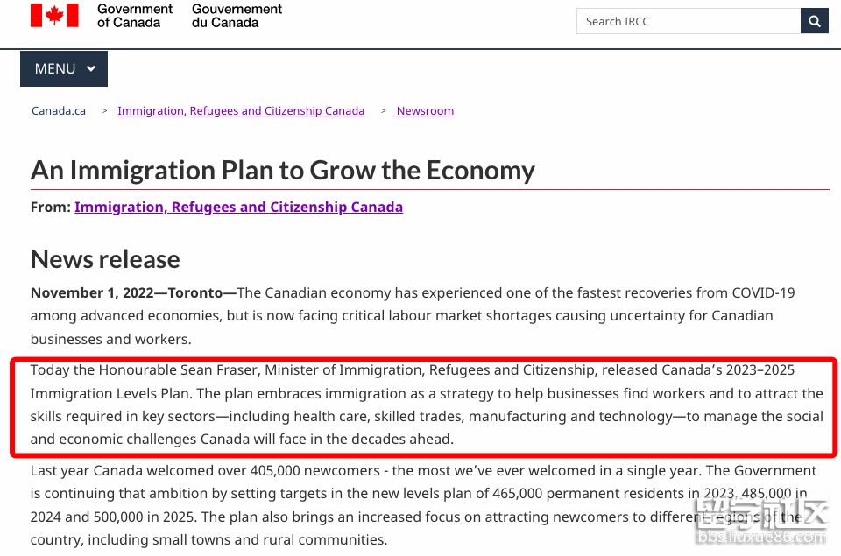This screenshot has width=841, height=556.
Task: Follow the bold From: department link
Action: [238, 208]
